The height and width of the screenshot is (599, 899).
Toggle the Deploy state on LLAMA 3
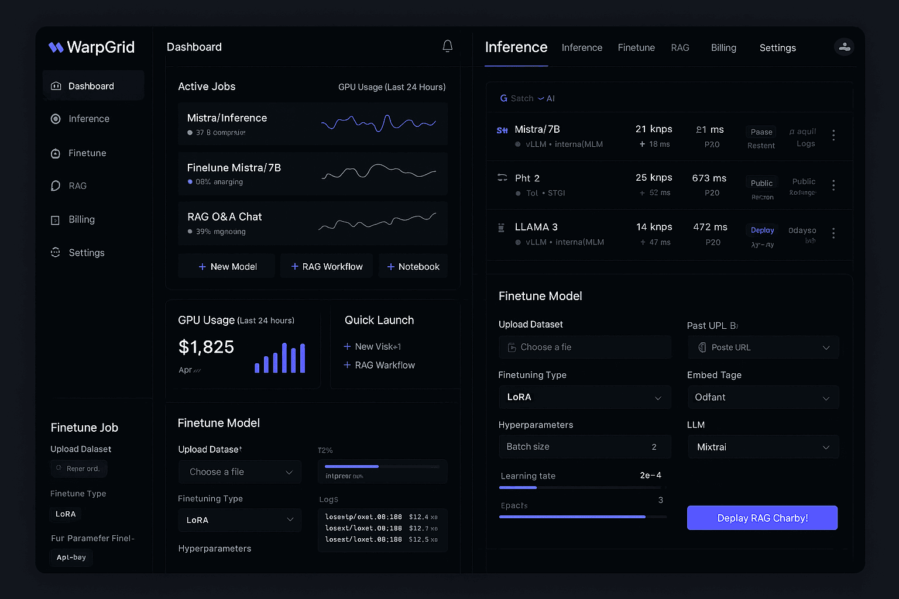click(x=761, y=230)
